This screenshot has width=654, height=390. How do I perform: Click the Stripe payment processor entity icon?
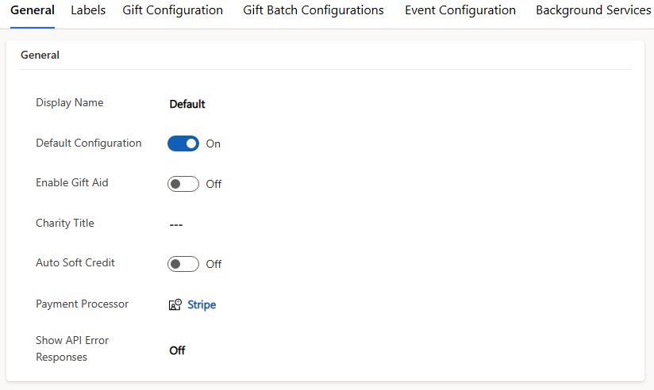[x=175, y=304]
